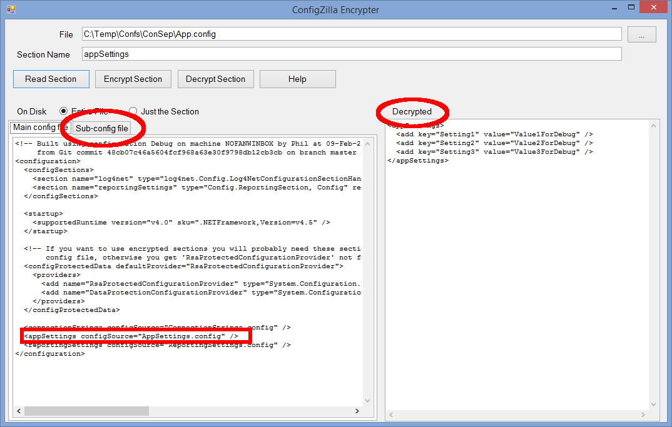Switch to the Main config file tab
This screenshot has width=672, height=427.
40,127
